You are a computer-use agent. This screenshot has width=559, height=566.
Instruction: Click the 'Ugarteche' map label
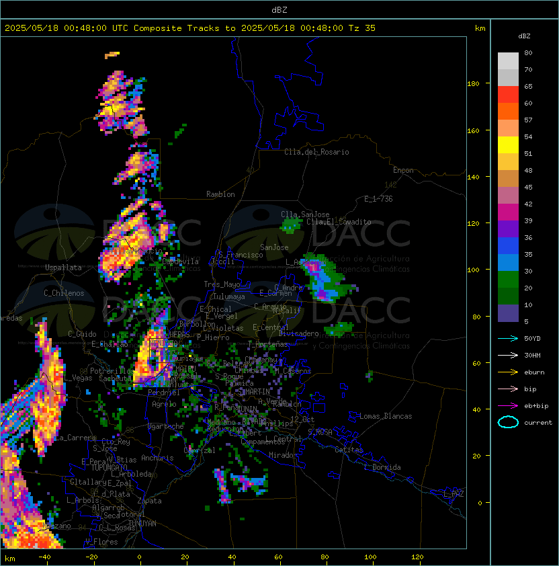click(x=166, y=426)
